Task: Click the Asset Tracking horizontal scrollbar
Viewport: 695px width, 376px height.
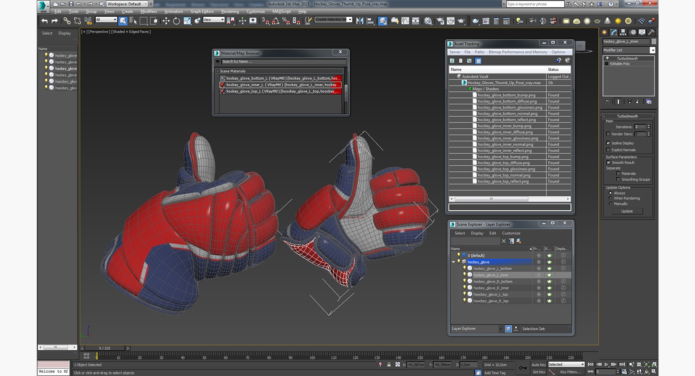Action: [x=491, y=199]
